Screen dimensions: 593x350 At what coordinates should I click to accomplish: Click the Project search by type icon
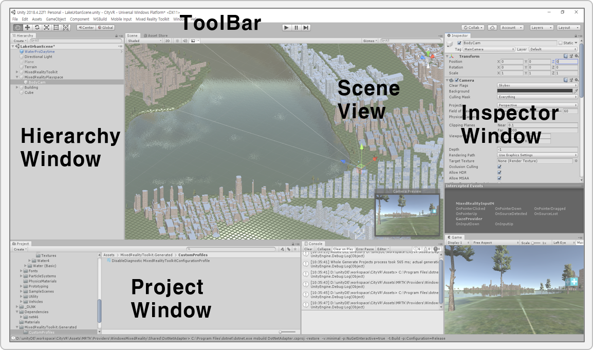[x=282, y=249]
